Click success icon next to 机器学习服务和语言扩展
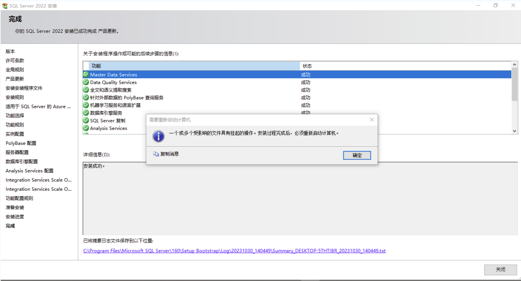This screenshot has width=521, height=281. (86, 105)
